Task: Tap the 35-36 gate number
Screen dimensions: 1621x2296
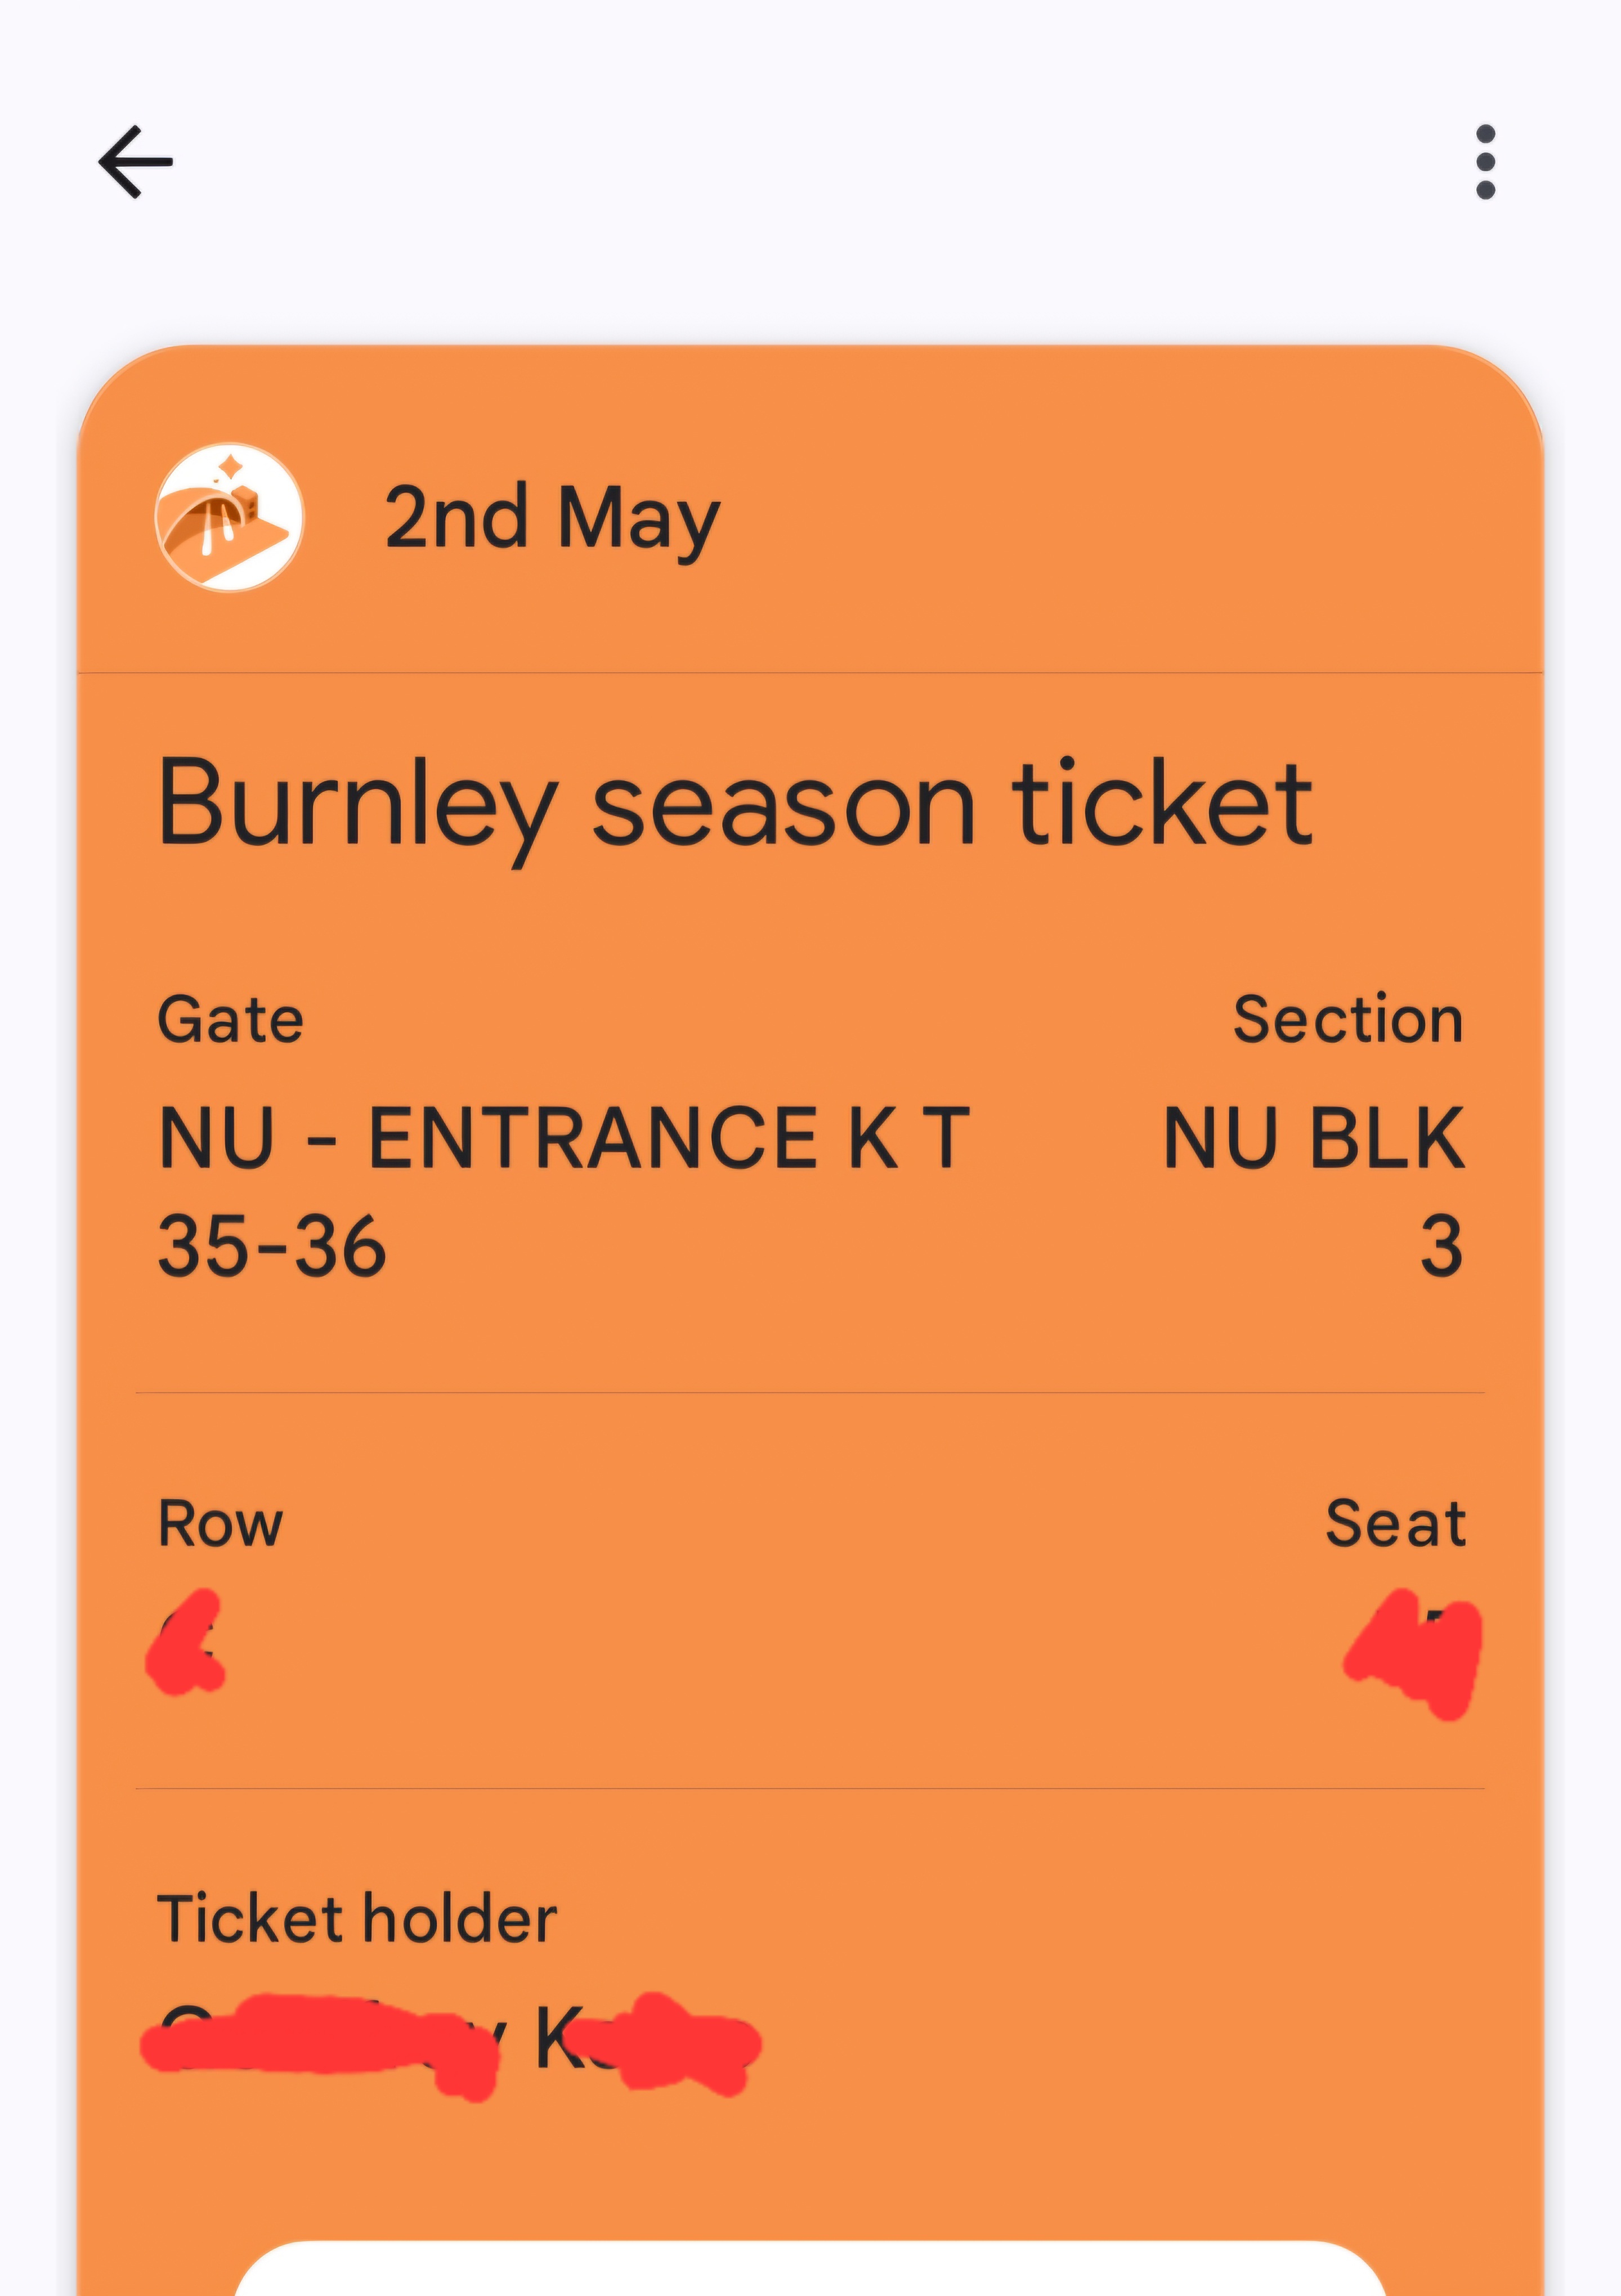Action: pyautogui.click(x=272, y=1247)
